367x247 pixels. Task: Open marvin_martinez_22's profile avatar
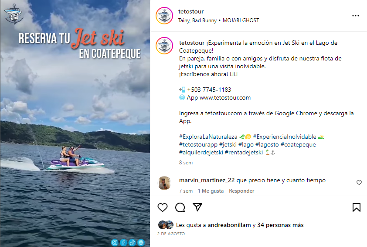165,183
